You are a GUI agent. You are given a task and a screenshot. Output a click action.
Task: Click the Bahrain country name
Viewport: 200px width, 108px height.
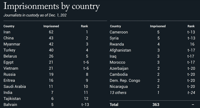coord(10,104)
